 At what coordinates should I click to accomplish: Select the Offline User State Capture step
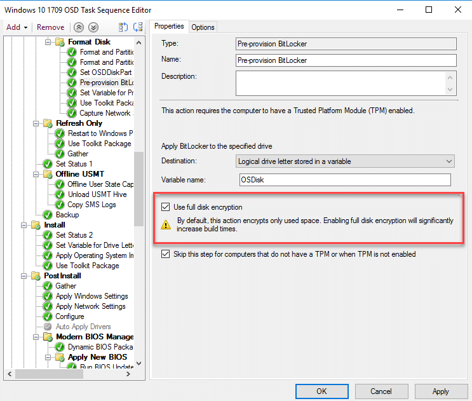pos(100,184)
